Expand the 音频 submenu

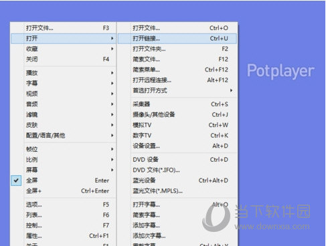(64, 104)
